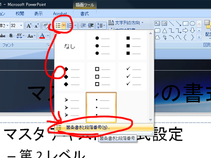Select the left brace shape
The image size is (211, 158).
pyautogui.click(x=185, y=37)
